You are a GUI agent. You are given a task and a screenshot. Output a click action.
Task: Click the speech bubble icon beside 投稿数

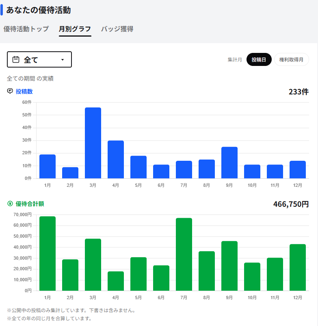(x=10, y=91)
